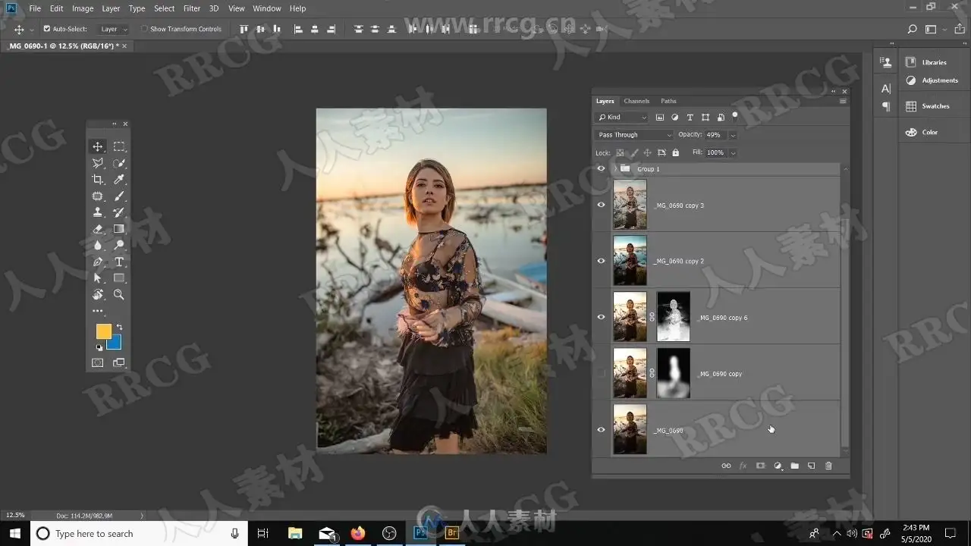Click the yellow foreground color swatch

tap(103, 331)
